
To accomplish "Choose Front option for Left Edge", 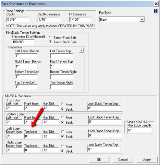I will click(x=62, y=132).
